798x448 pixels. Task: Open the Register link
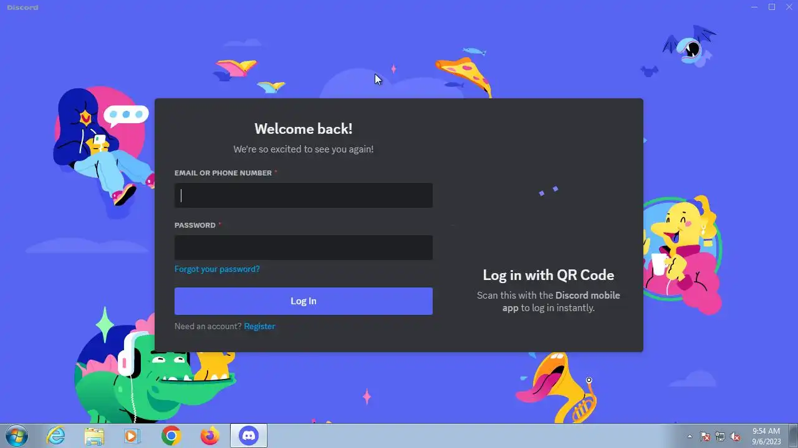[259, 326]
